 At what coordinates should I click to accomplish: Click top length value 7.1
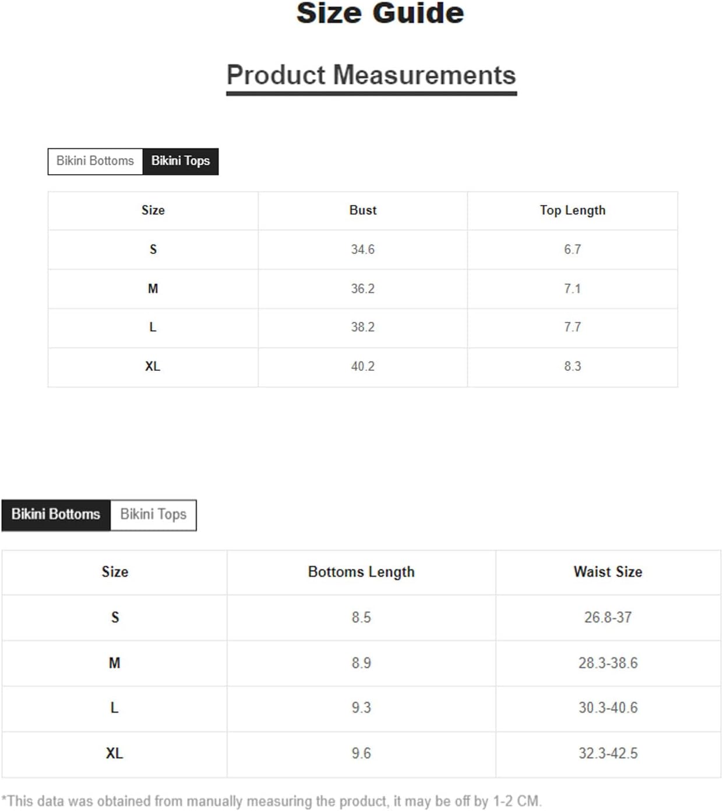pos(572,289)
